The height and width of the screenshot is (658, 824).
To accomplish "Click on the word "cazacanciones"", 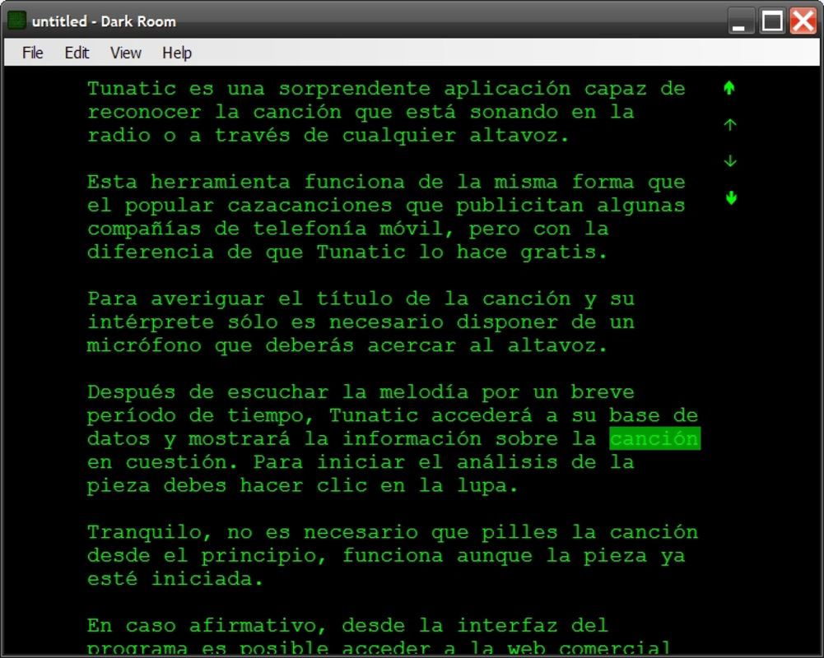I will pyautogui.click(x=310, y=206).
